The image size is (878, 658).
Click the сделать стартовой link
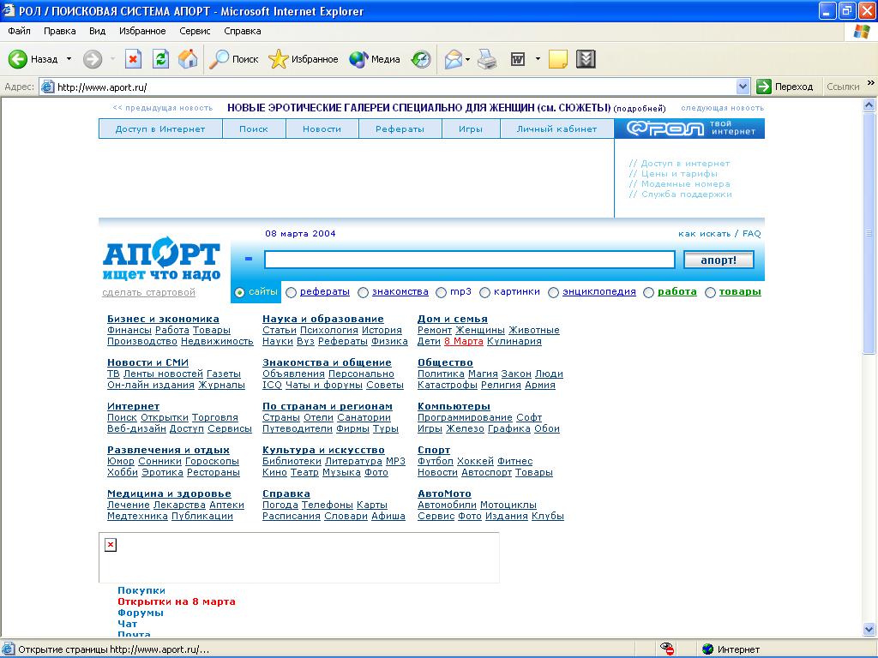coord(148,292)
